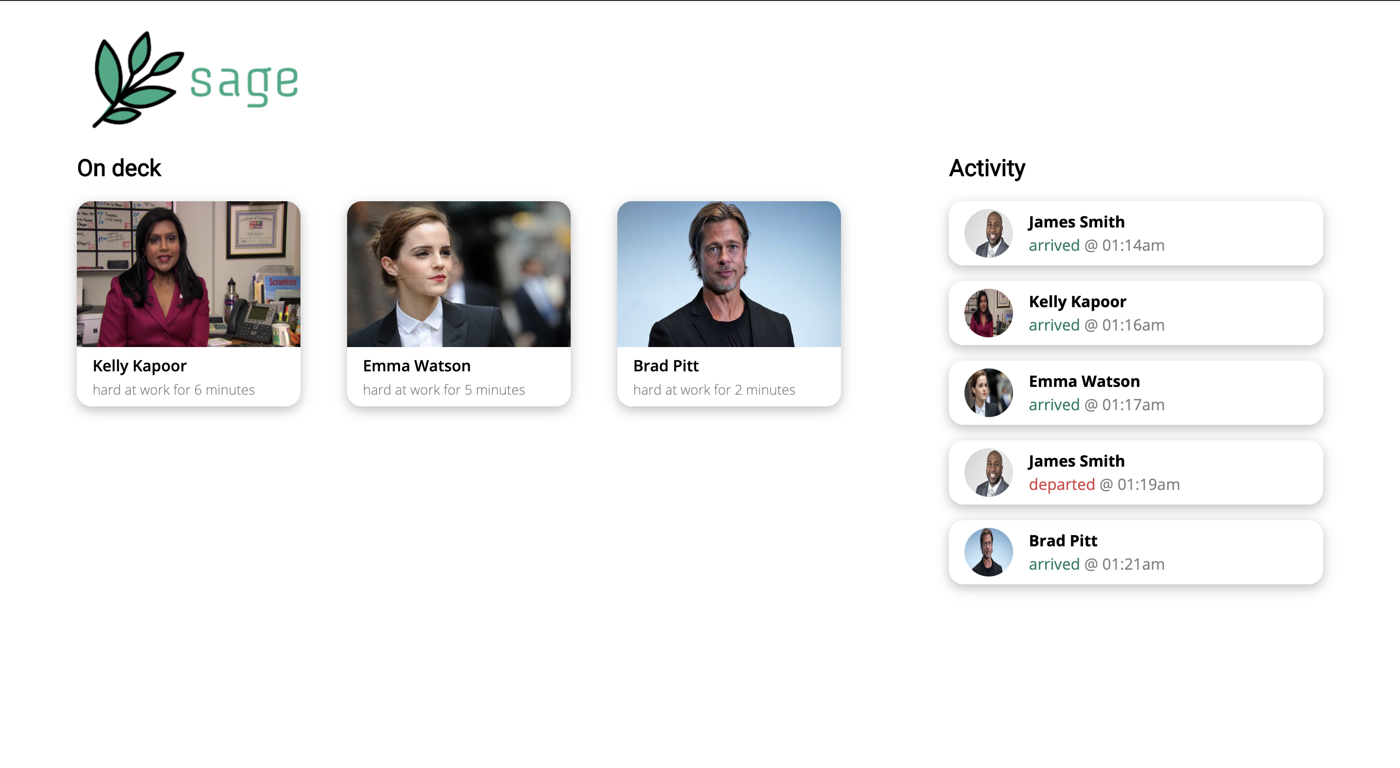Click Emma Watson name on her card
Screen dimensions: 1400x768
[416, 366]
